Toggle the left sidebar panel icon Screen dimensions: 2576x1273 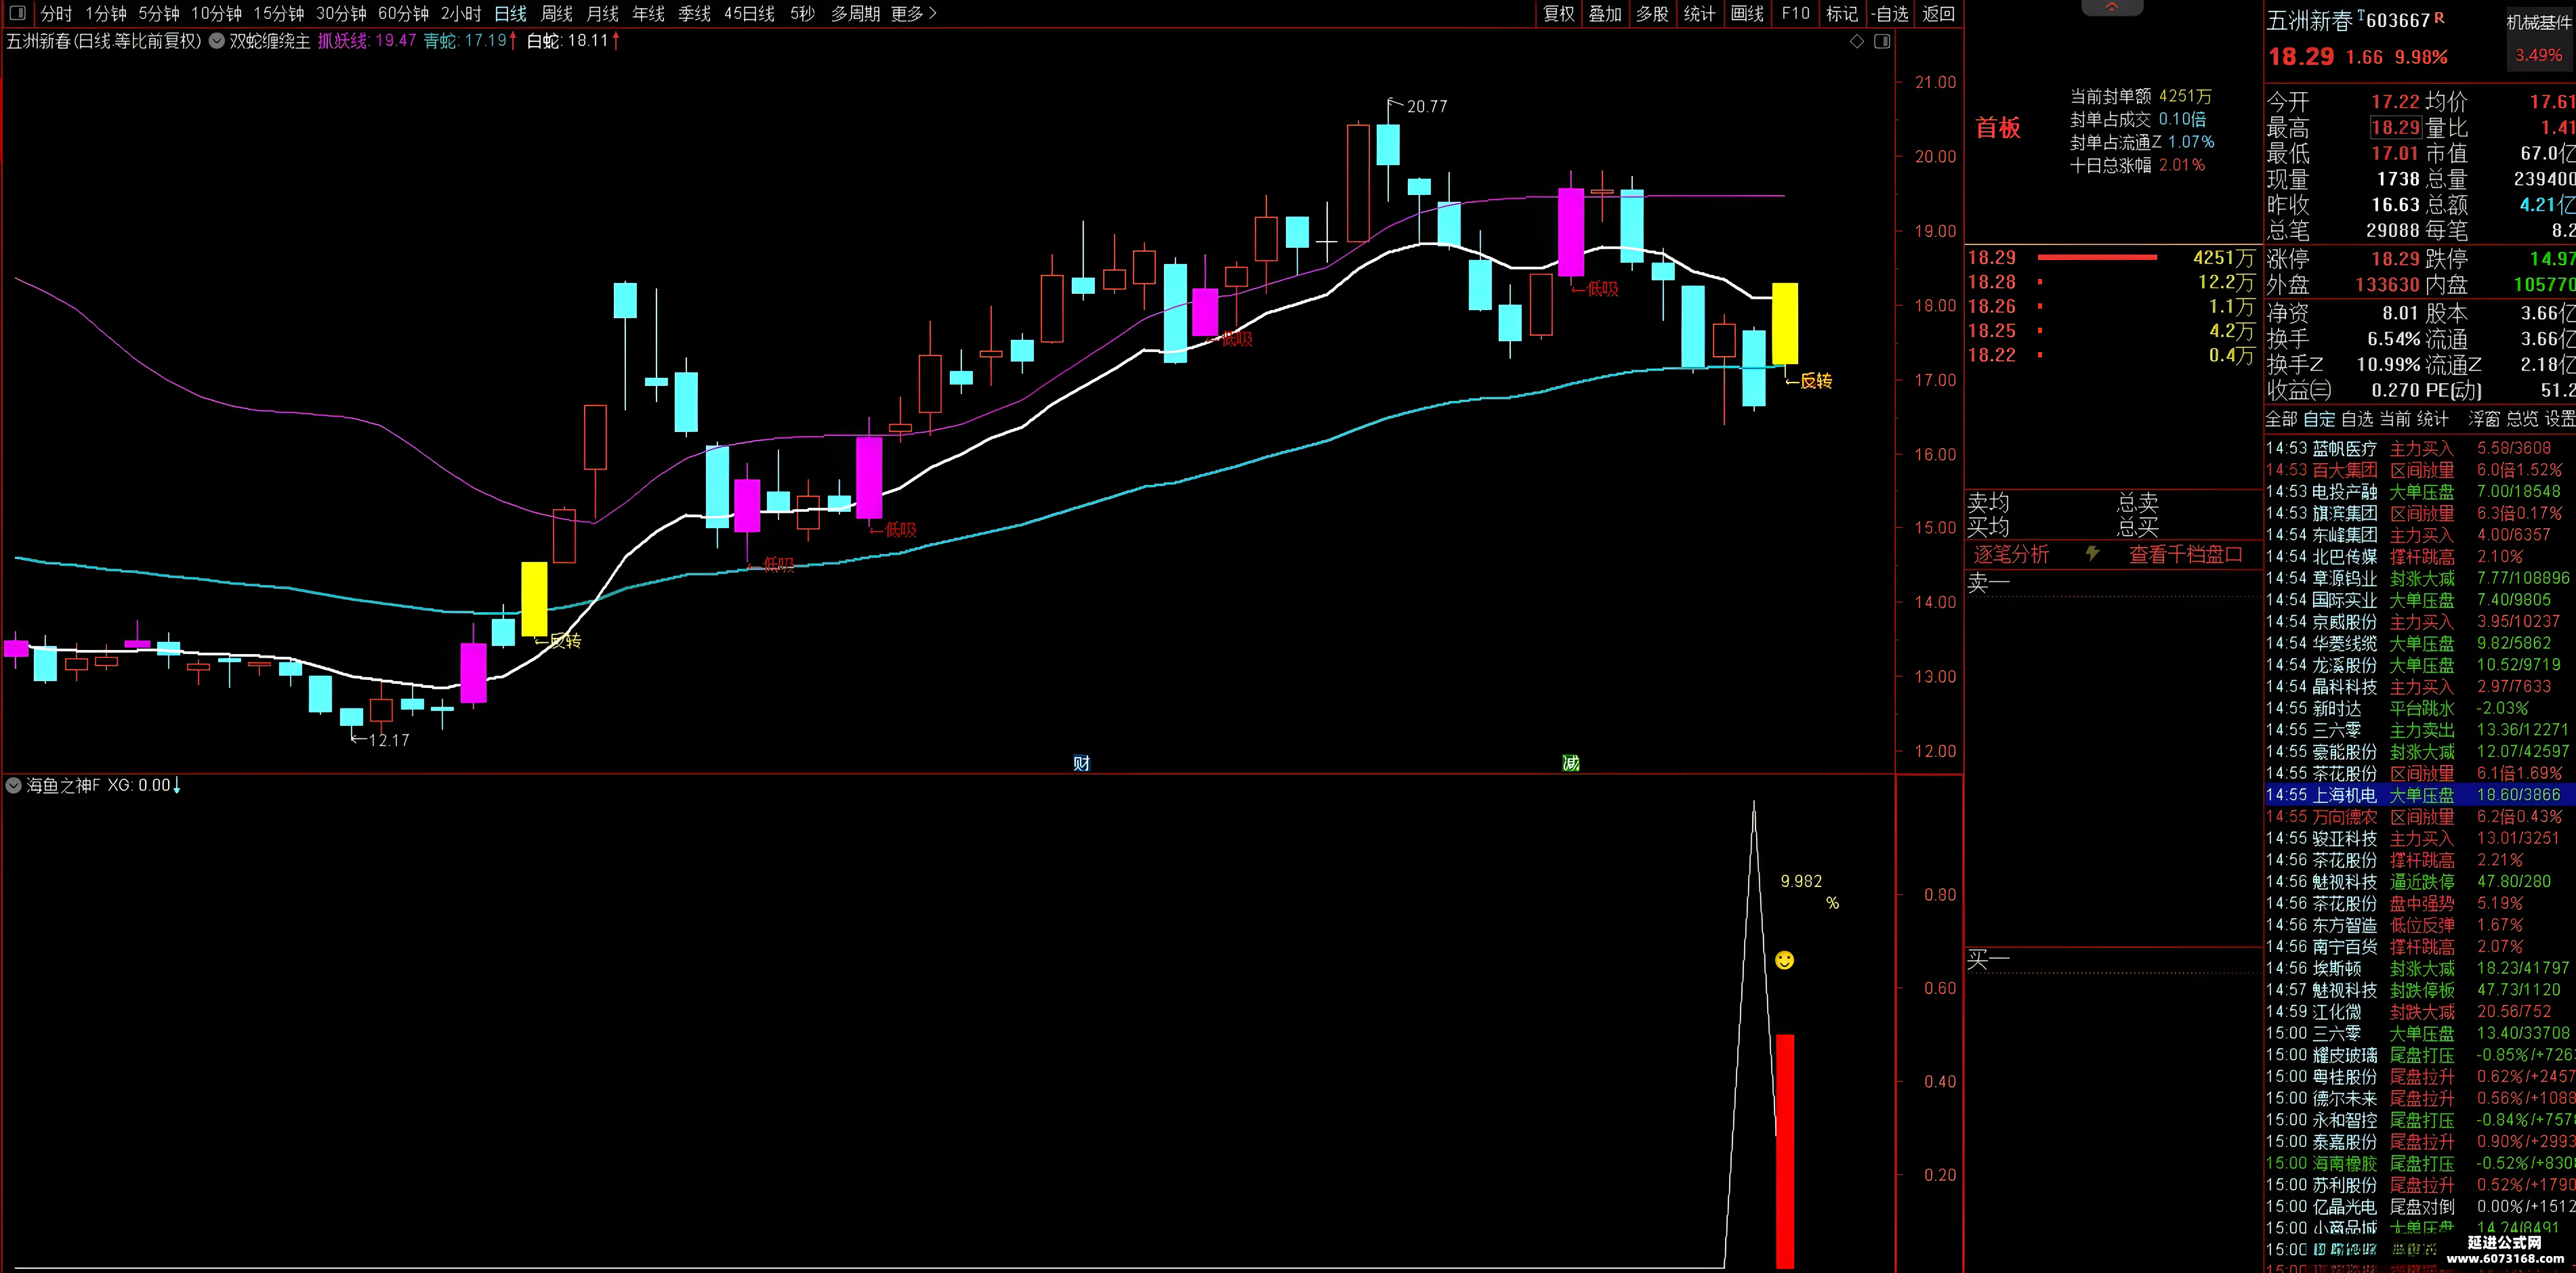pyautogui.click(x=17, y=13)
